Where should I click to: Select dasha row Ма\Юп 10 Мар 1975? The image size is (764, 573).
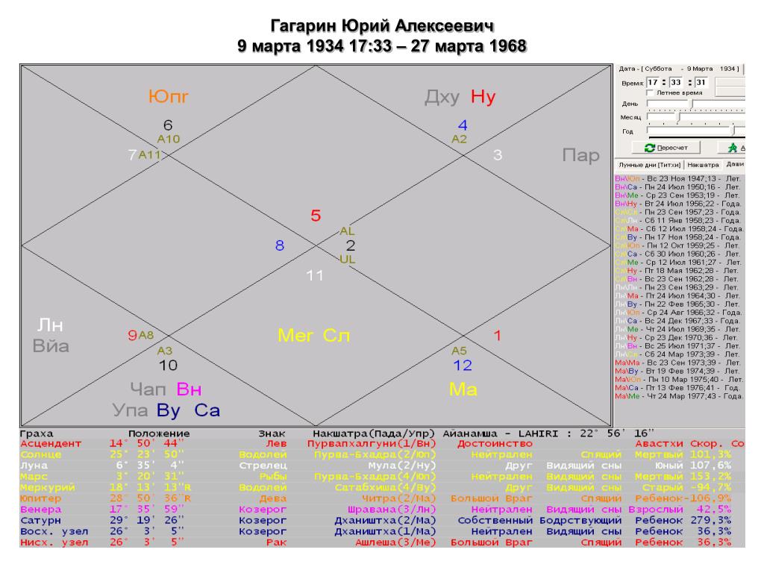[678, 380]
